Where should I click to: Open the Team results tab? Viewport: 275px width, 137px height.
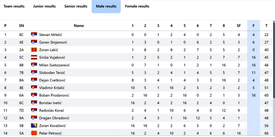coord(14,6)
